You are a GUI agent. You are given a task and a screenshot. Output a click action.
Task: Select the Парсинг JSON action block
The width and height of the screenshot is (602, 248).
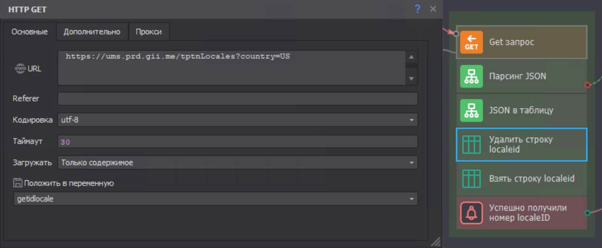pyautogui.click(x=521, y=76)
